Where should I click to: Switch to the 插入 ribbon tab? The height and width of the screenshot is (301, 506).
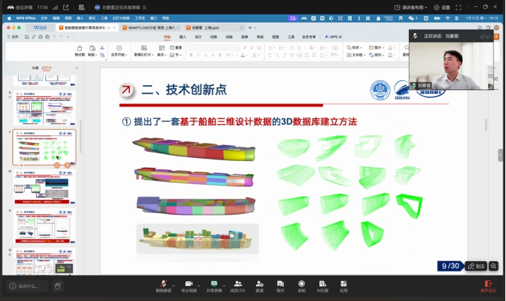182,36
